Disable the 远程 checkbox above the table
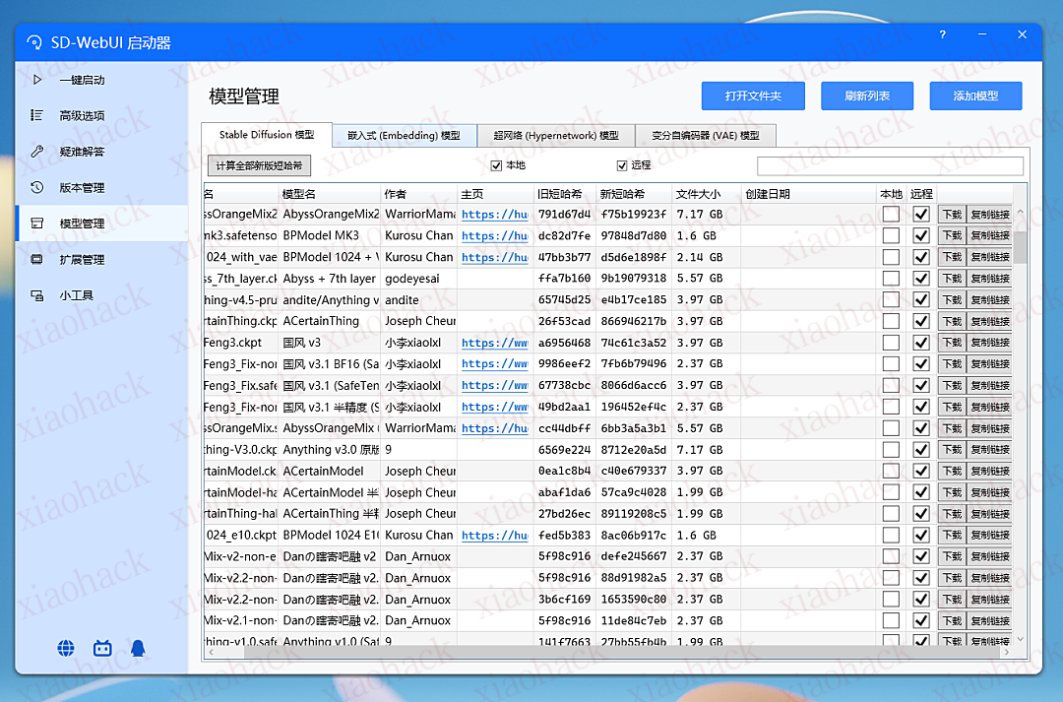The height and width of the screenshot is (702, 1063). (621, 164)
